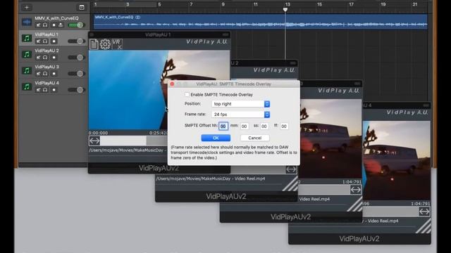451x253 pixels.
Task: Click the double-arrow icon in VidPlayAU 3 window
Action: (x=355, y=190)
